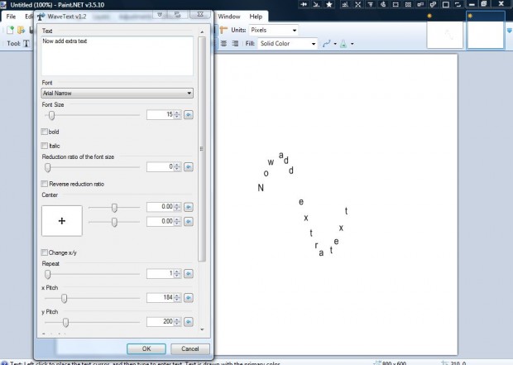Click the second Center slider handle
513x365 pixels.
(114, 223)
